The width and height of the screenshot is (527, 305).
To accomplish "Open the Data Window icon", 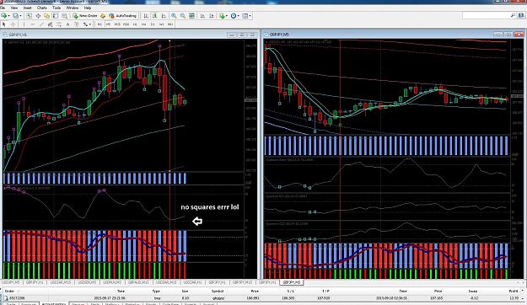I will (x=38, y=16).
